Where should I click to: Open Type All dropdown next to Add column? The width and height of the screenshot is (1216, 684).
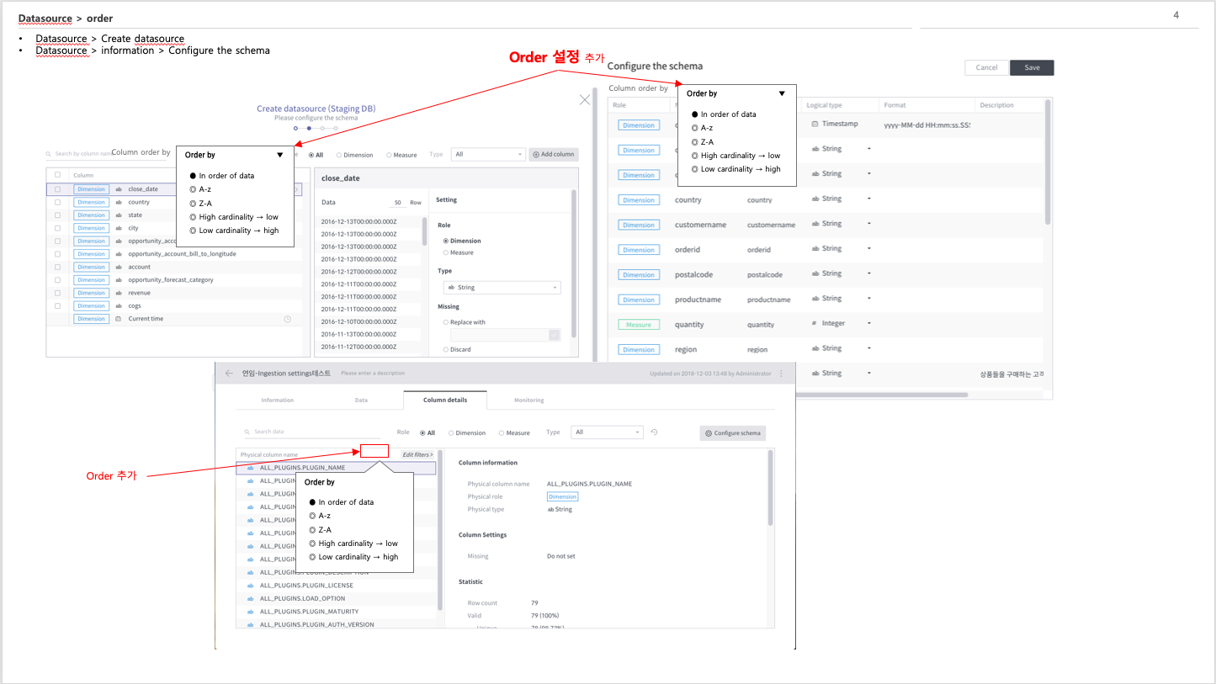point(489,155)
